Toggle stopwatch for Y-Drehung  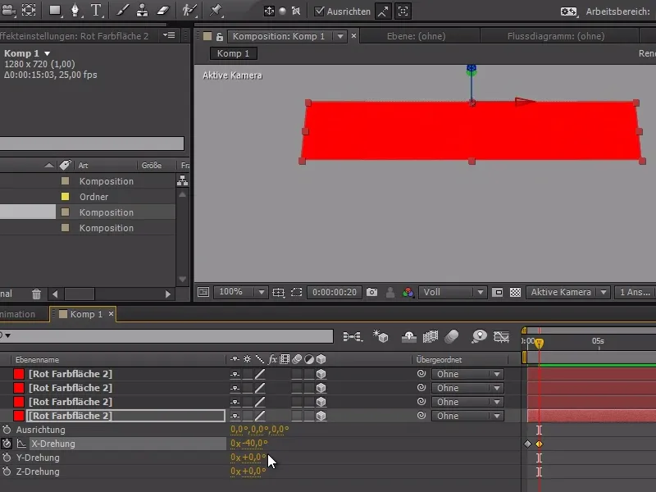click(x=7, y=458)
